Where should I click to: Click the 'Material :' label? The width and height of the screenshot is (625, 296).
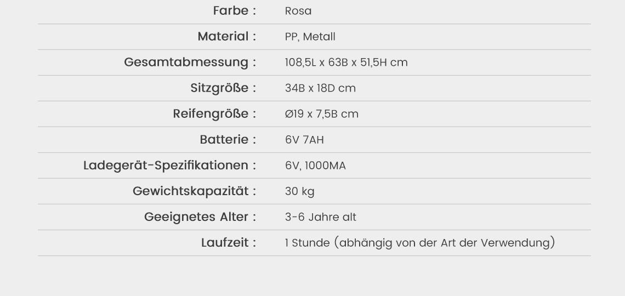[227, 37]
